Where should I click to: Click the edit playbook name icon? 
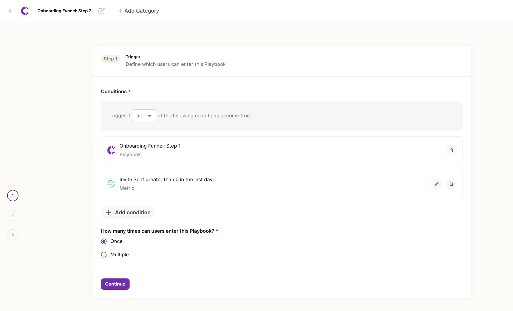(x=101, y=11)
